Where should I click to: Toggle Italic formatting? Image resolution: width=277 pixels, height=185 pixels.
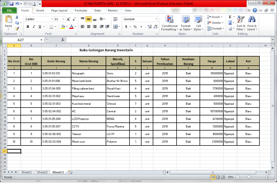(x=34, y=27)
